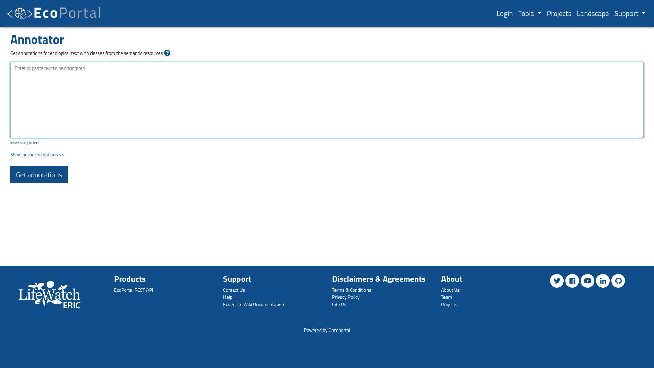Click the YouTube social media icon
This screenshot has height=368, width=654.
click(x=588, y=281)
